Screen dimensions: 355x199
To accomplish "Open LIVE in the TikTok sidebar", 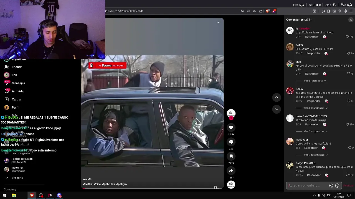I will (11, 75).
